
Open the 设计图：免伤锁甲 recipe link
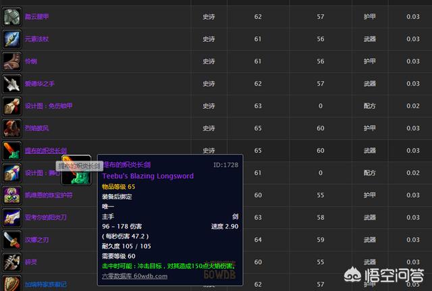pos(49,106)
